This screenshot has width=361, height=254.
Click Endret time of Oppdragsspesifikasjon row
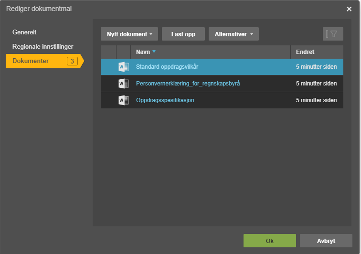coord(316,100)
